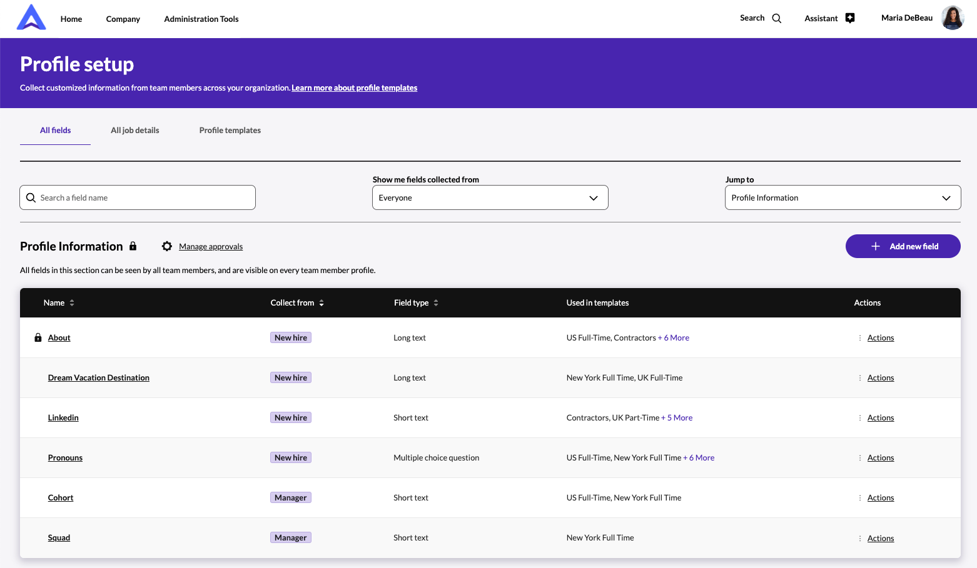
Task: Click 'Long text' in About row
Action: (x=410, y=337)
